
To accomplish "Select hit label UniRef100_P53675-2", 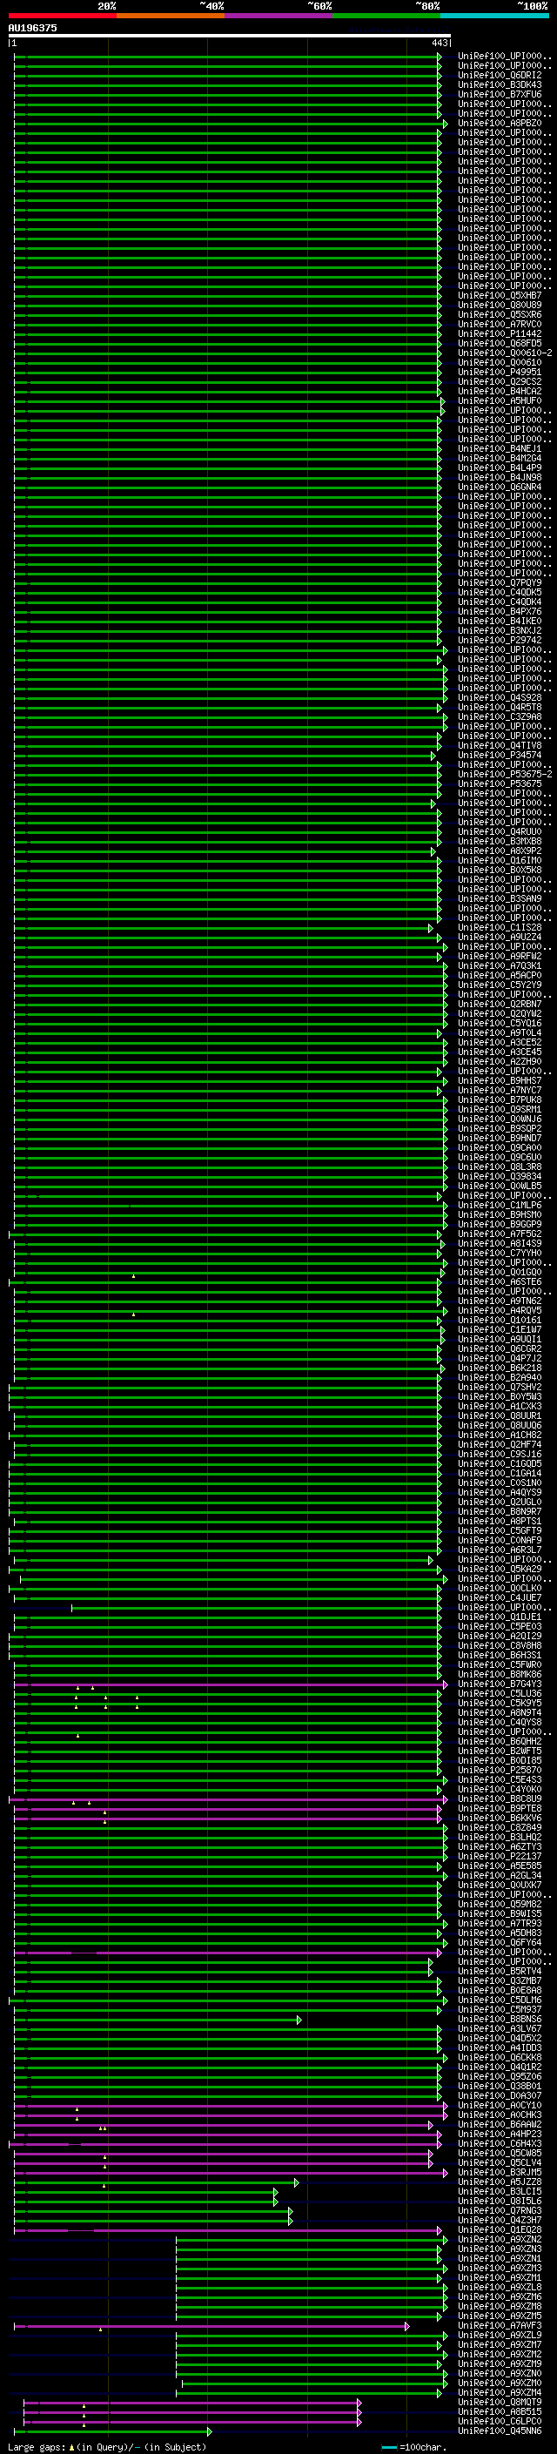I will point(505,775).
